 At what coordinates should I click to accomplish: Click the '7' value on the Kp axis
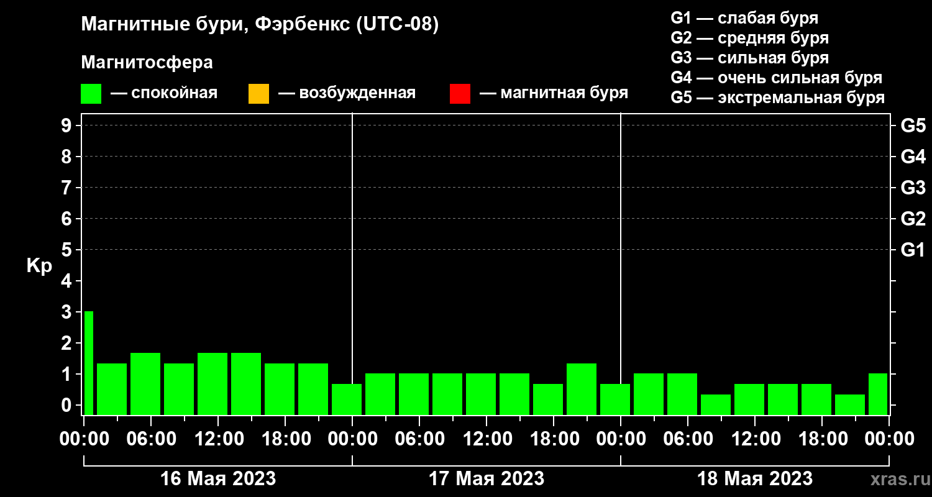(67, 188)
